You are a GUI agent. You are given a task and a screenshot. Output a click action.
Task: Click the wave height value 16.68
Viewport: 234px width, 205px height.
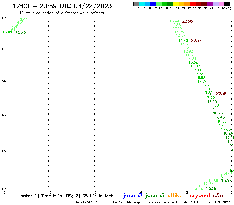click(200, 78)
